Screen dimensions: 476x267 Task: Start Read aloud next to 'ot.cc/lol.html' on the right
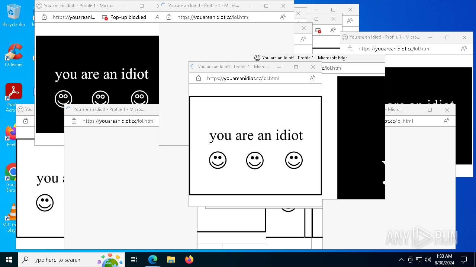click(x=446, y=121)
